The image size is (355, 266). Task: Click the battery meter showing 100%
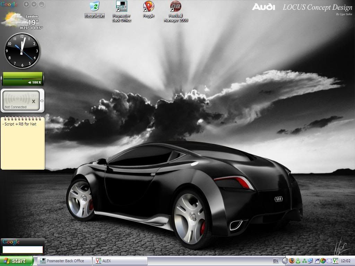pyautogui.click(x=23, y=79)
